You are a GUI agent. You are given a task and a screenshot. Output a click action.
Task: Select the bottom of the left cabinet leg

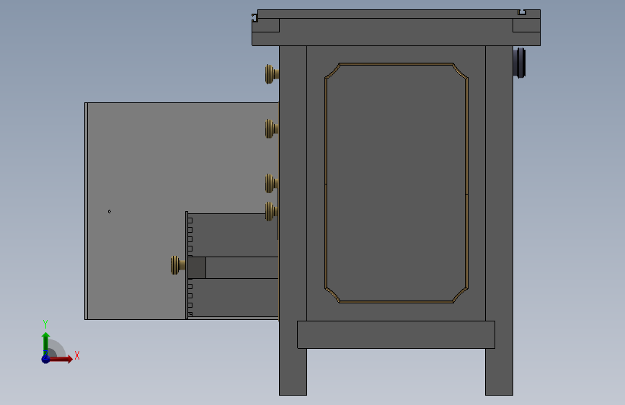293,373
